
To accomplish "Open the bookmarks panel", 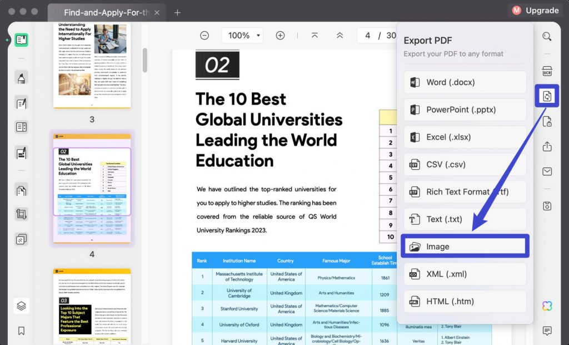I will tap(21, 331).
